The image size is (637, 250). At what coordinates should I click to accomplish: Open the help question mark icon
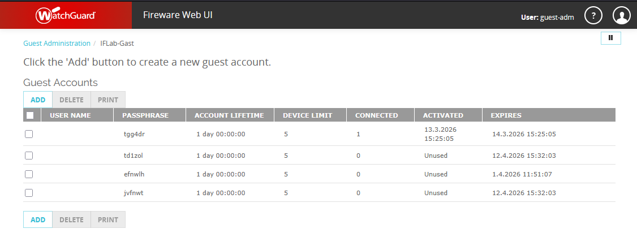click(x=593, y=16)
